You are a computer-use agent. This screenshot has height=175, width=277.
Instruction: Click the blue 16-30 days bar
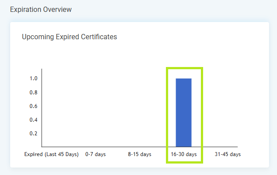tap(184, 113)
